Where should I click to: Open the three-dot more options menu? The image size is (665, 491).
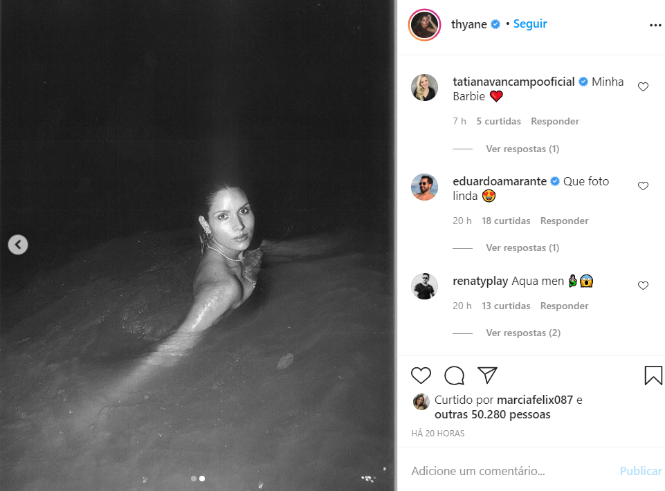(x=655, y=26)
